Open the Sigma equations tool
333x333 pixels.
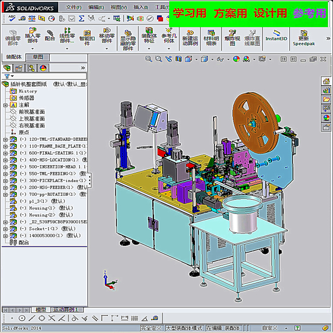point(81,19)
